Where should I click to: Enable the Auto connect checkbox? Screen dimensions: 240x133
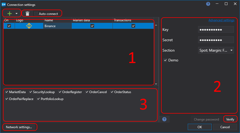36,14
